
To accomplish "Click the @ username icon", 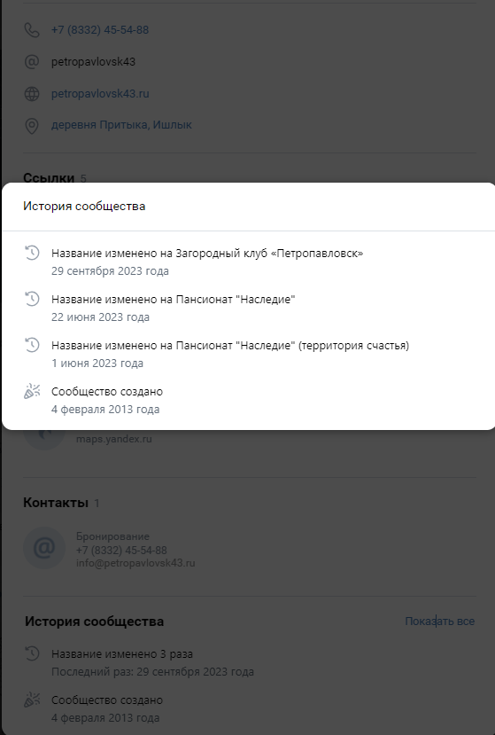I will 32,62.
